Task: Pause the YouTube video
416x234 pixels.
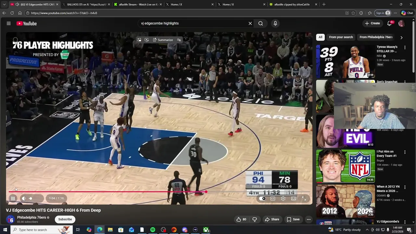Action: coord(13,198)
